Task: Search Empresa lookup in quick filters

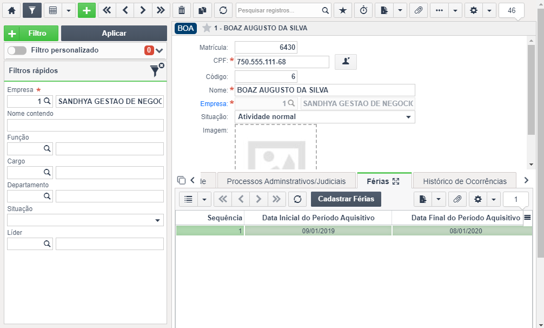Action: pos(47,101)
